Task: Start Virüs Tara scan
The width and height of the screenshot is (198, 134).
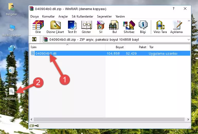Action: pos(160,27)
